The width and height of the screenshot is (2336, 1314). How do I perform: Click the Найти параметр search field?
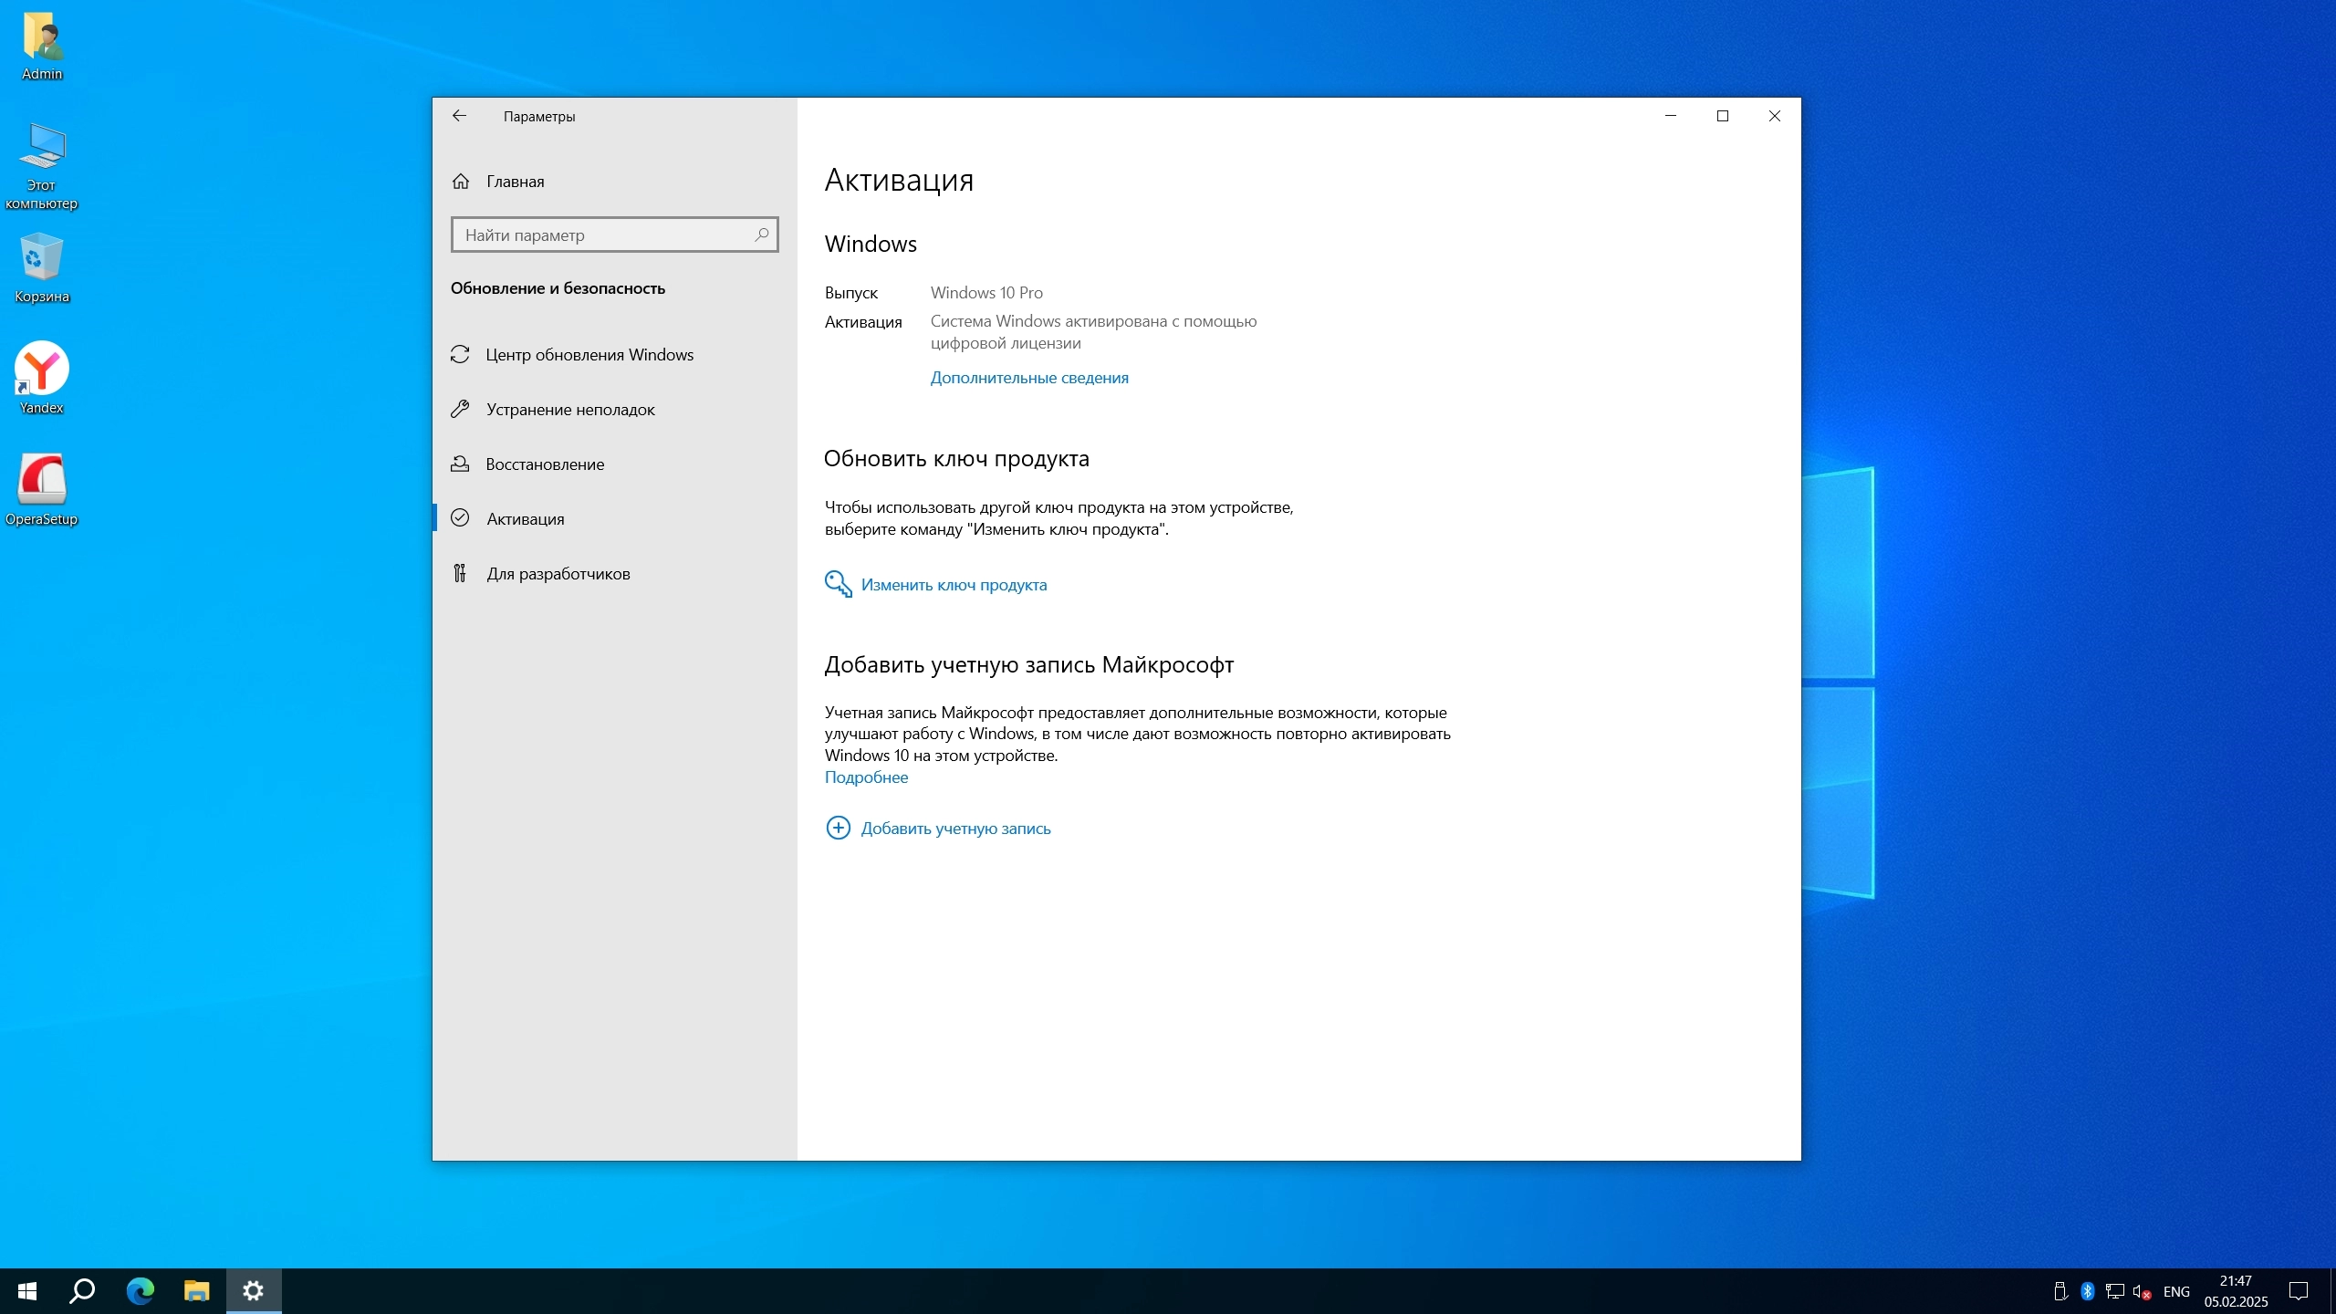(x=602, y=235)
